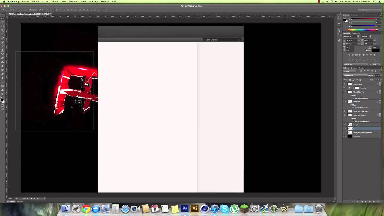Screen dimensions: 384x216
Task: Select the Lasso tool
Action: [3, 27]
